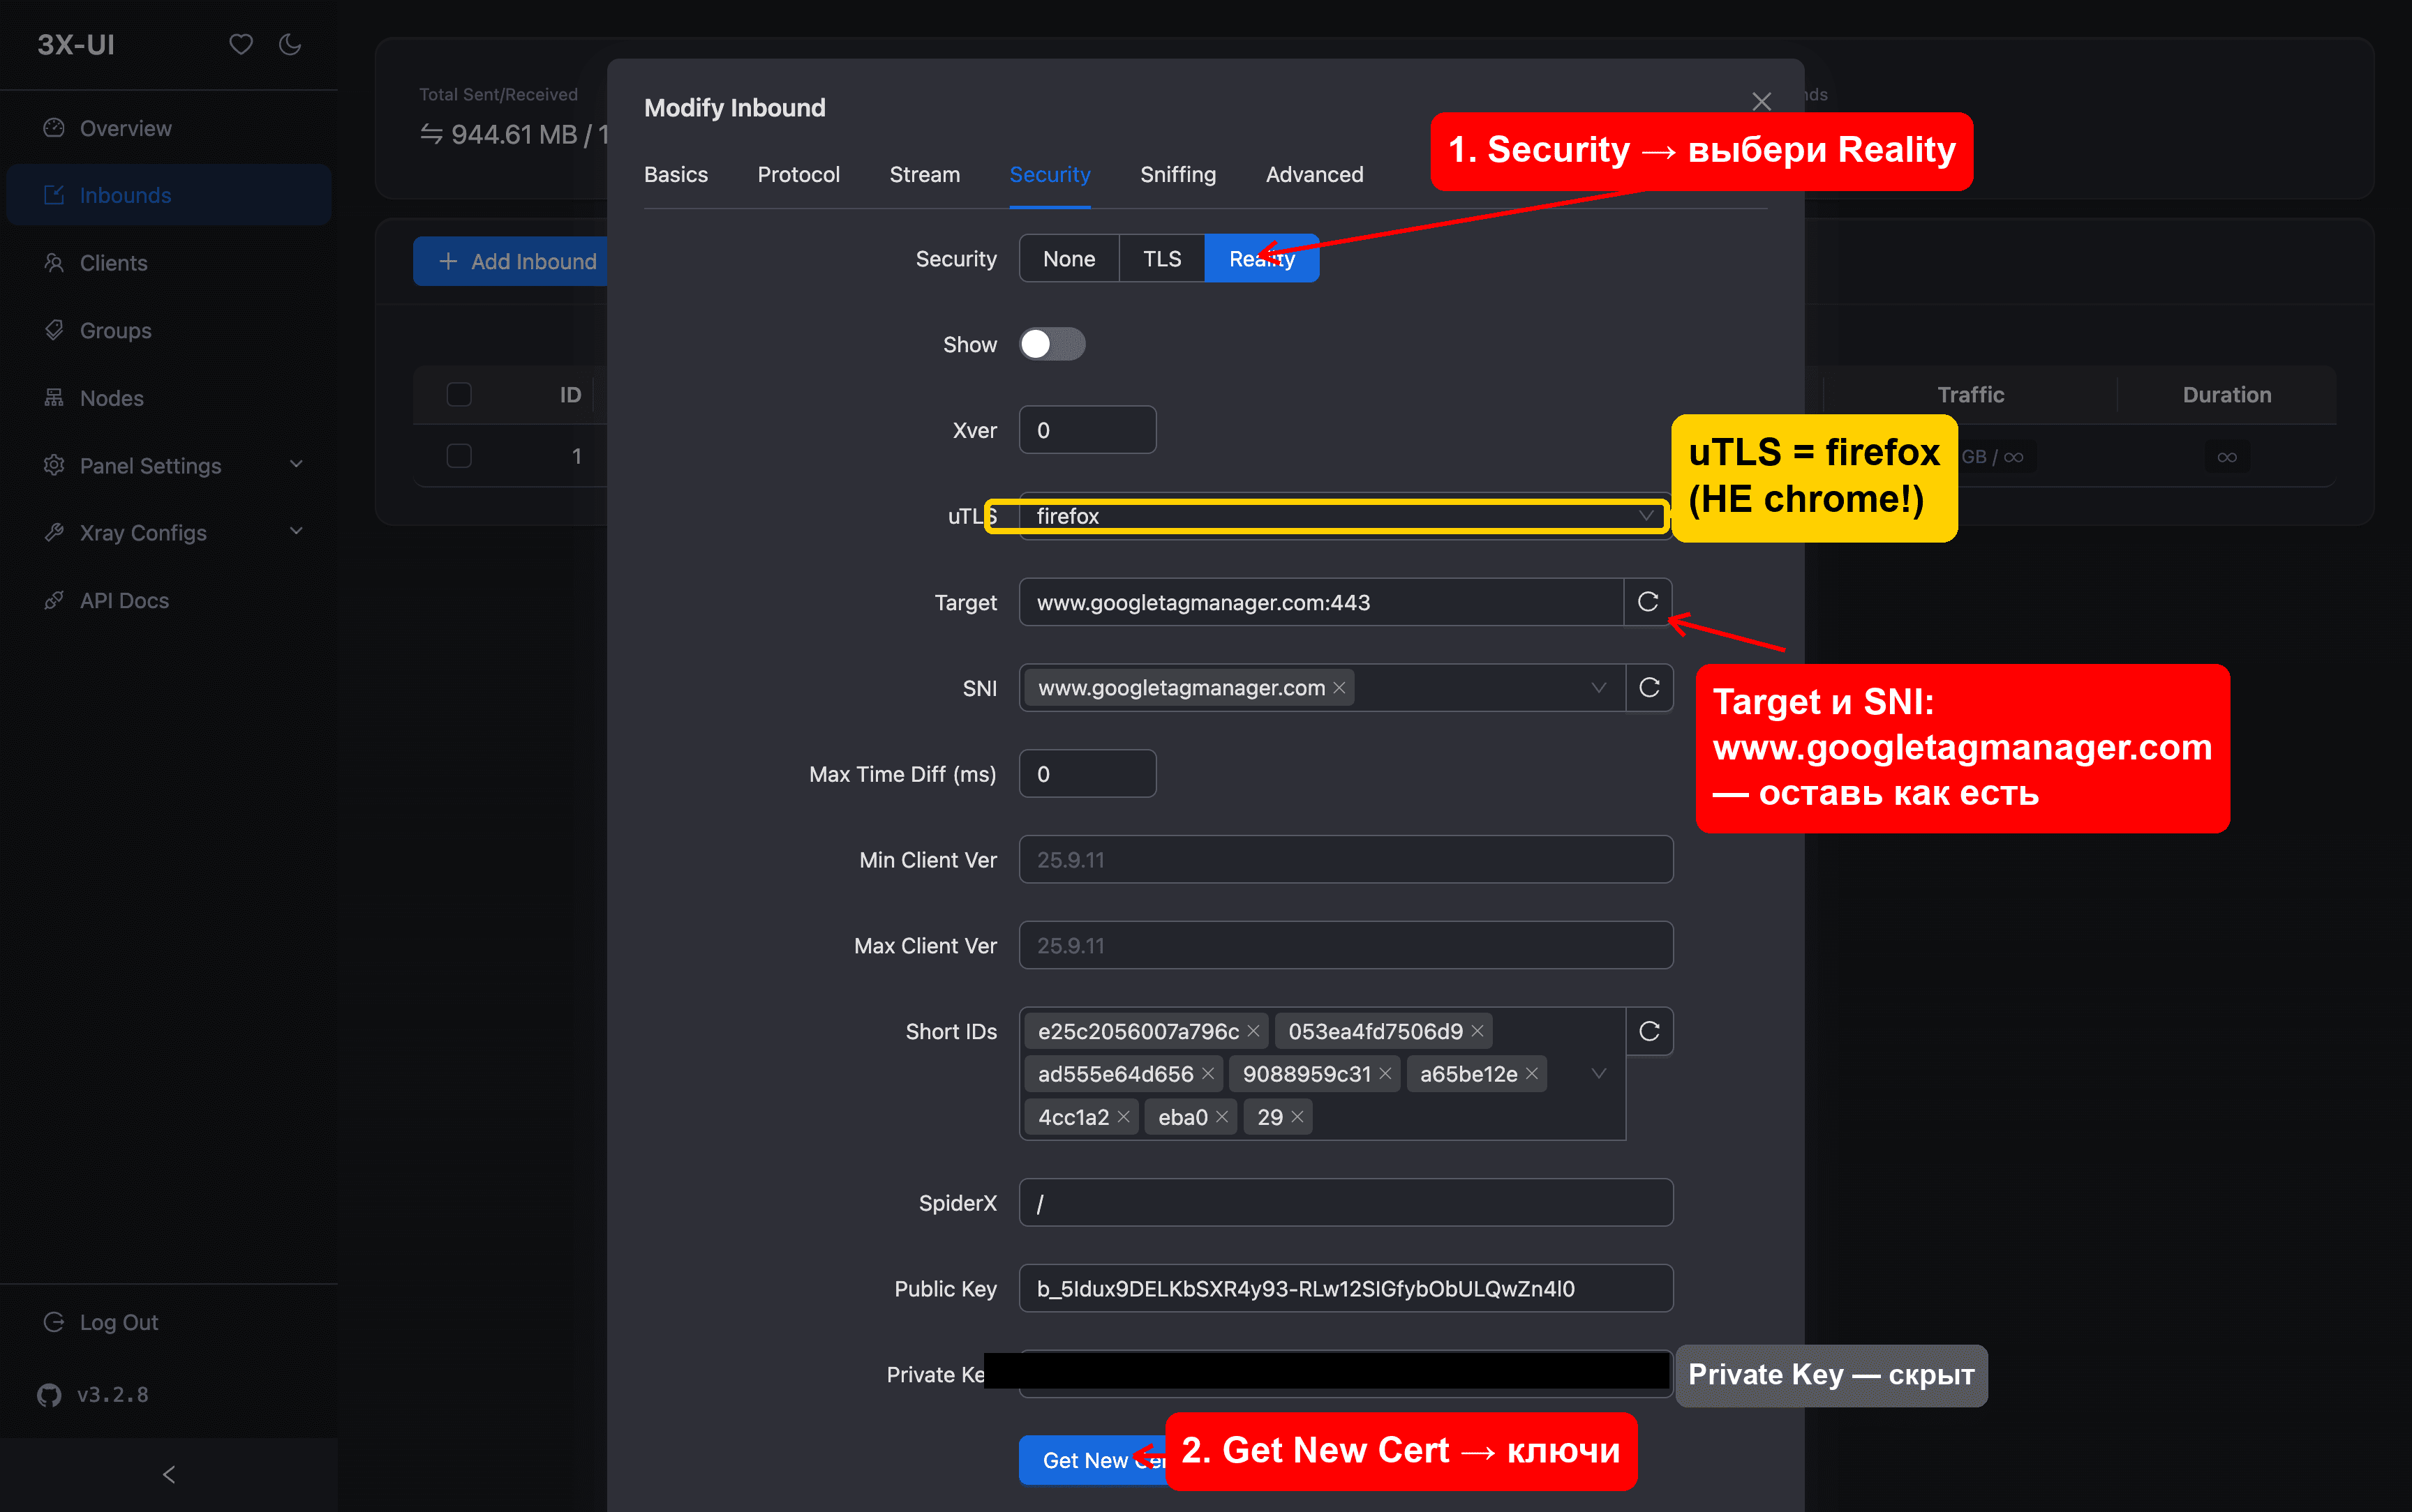Click the Max Client Ver input
This screenshot has height=1512, width=2412.
click(x=1346, y=945)
